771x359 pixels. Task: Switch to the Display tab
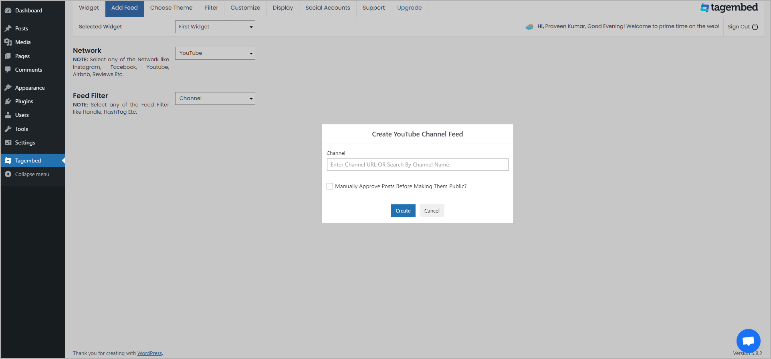coord(283,8)
